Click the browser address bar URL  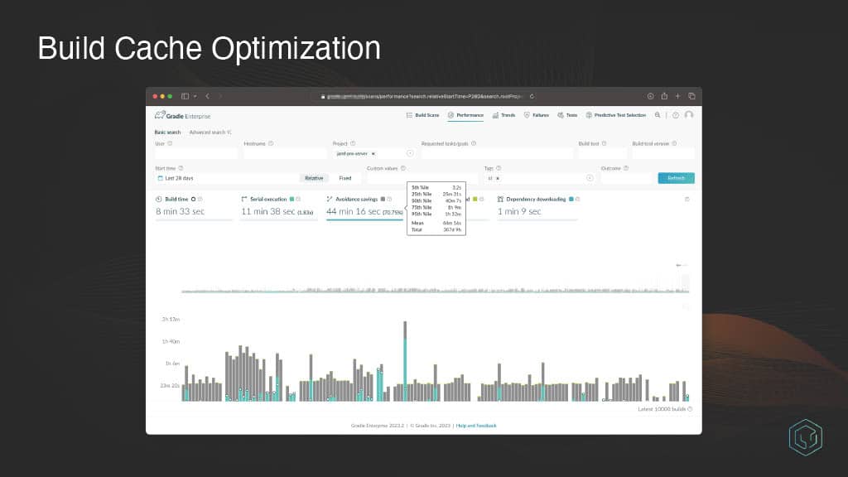[425, 96]
